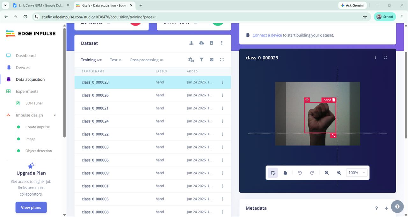Delete the hand bounding box via trash icon
408x217 pixels.
click(x=334, y=100)
